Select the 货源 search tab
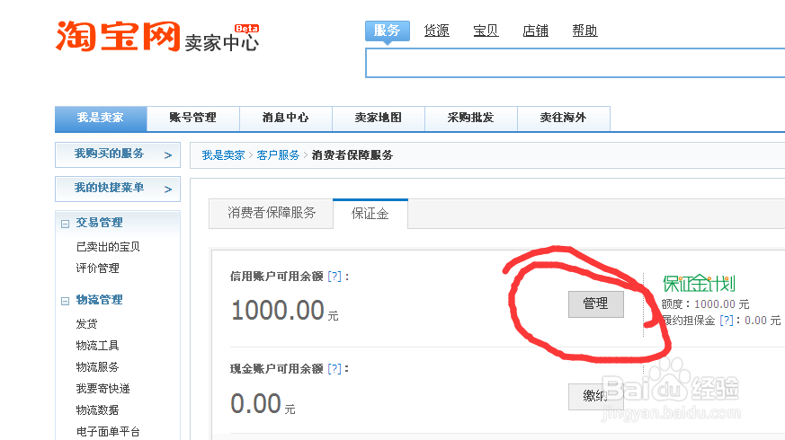 [x=436, y=31]
